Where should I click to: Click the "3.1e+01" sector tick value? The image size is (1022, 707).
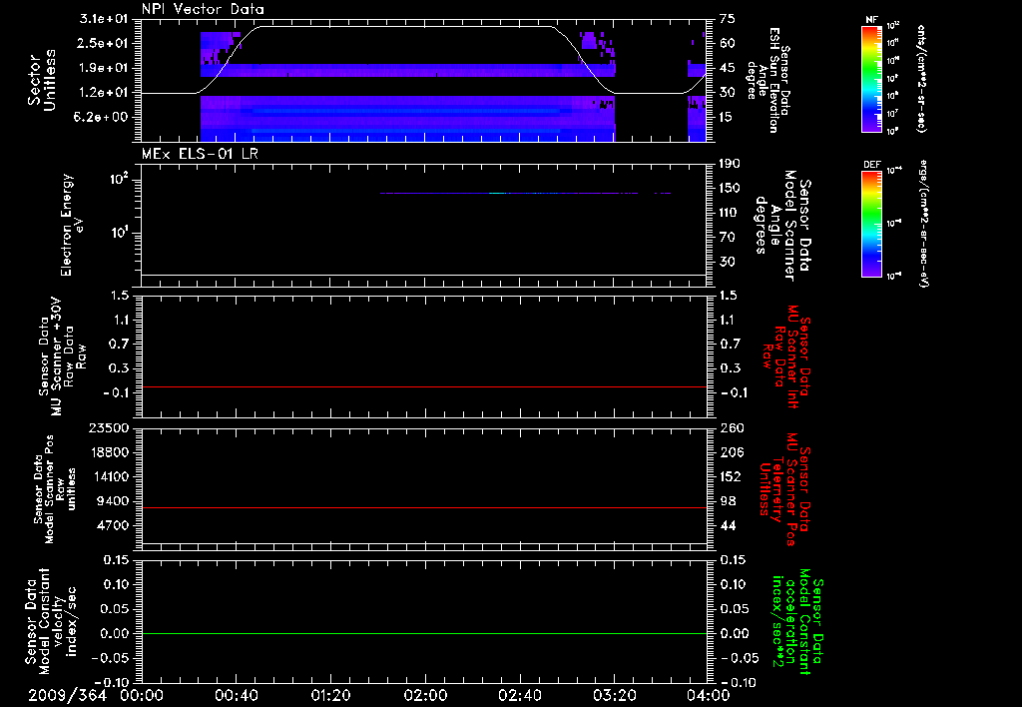[x=104, y=19]
